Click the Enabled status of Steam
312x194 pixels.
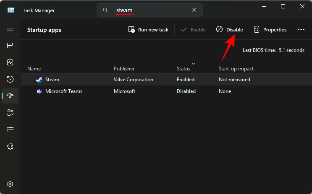click(186, 80)
